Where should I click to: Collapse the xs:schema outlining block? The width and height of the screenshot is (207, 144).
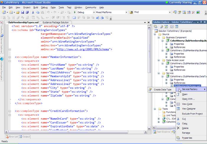pos(10,50)
